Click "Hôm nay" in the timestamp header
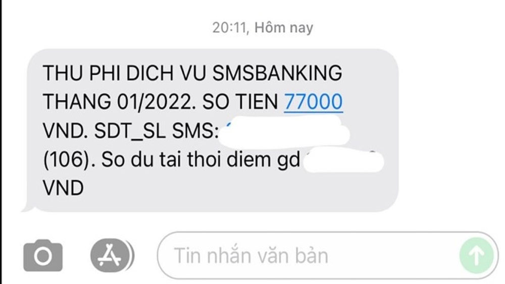The height and width of the screenshot is (284, 505). pos(284,28)
